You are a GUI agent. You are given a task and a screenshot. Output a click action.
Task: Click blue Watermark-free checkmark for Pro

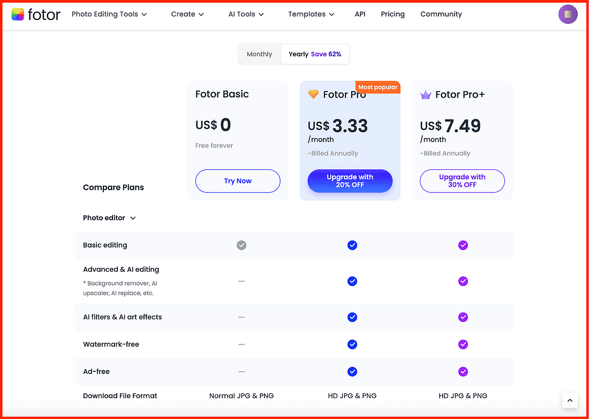tap(352, 344)
